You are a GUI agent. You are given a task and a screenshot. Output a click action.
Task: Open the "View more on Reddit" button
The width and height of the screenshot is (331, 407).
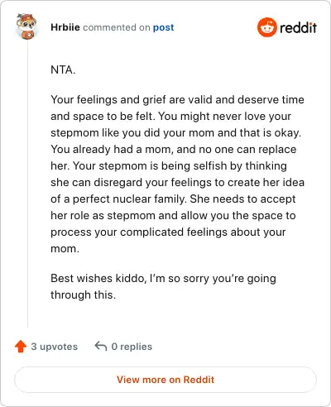pos(165,380)
